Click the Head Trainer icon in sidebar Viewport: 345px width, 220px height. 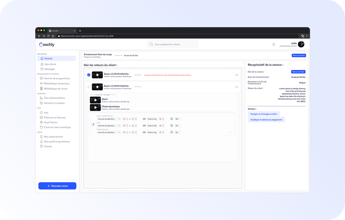[42, 122]
